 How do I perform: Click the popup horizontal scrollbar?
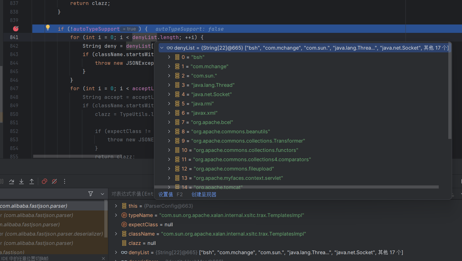(x=297, y=187)
